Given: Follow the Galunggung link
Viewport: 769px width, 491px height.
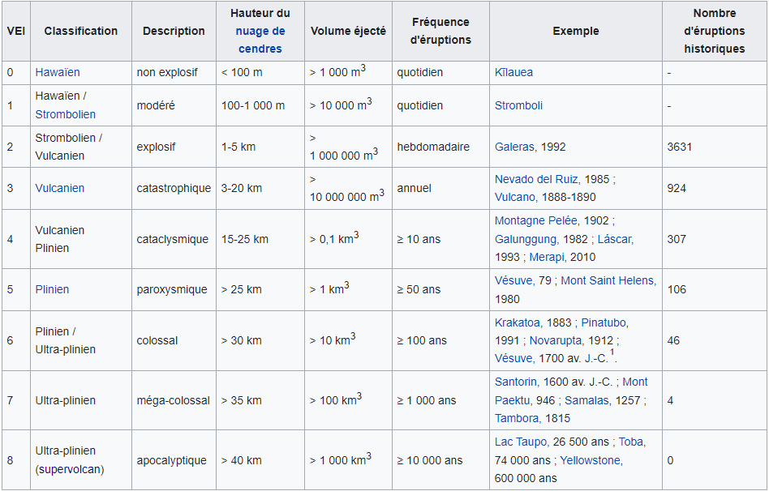Looking at the screenshot, I should [x=526, y=239].
